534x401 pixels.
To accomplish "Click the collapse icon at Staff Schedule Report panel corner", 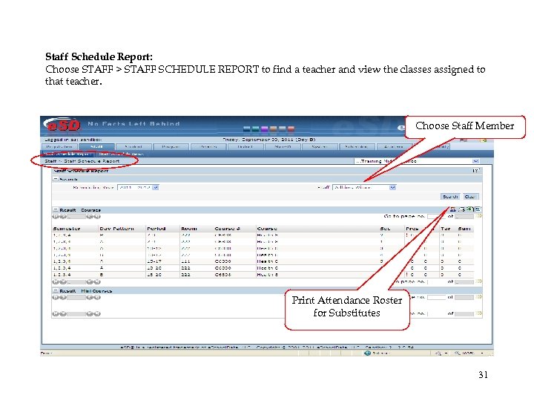I will pyautogui.click(x=476, y=171).
